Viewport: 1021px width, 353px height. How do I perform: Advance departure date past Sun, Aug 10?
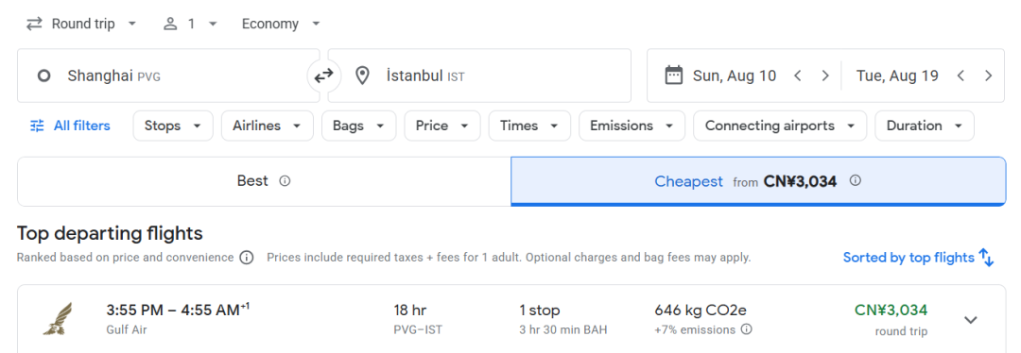click(825, 76)
